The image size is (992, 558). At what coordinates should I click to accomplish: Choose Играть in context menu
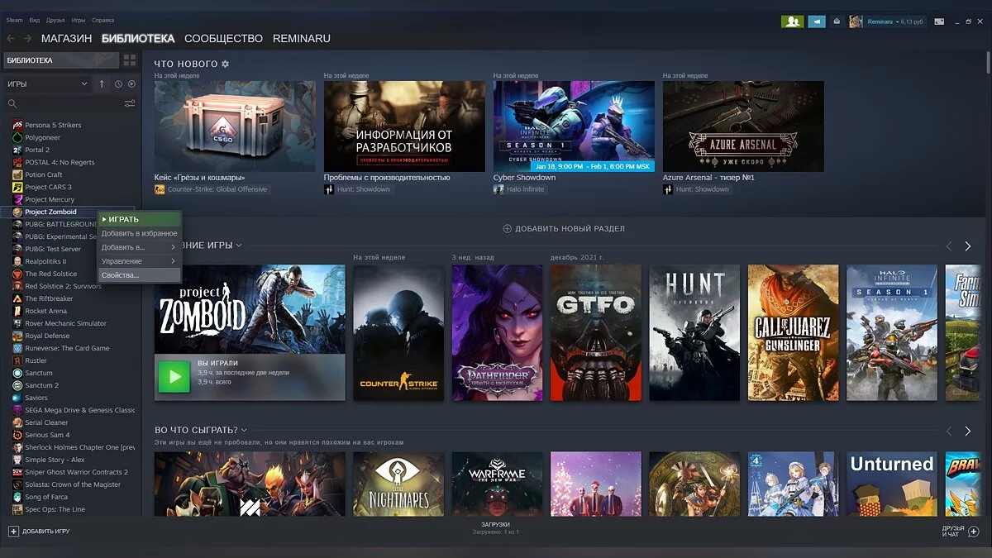tap(139, 219)
